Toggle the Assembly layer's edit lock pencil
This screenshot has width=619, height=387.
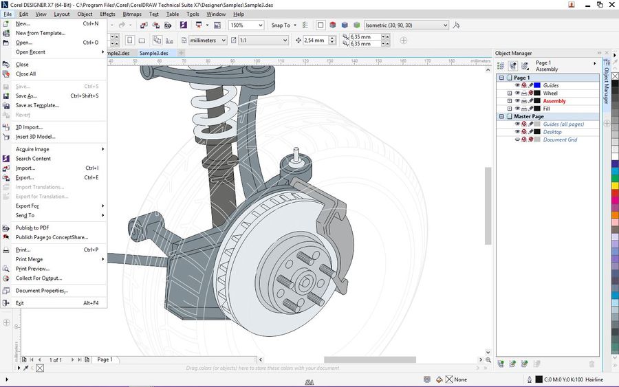pyautogui.click(x=531, y=101)
